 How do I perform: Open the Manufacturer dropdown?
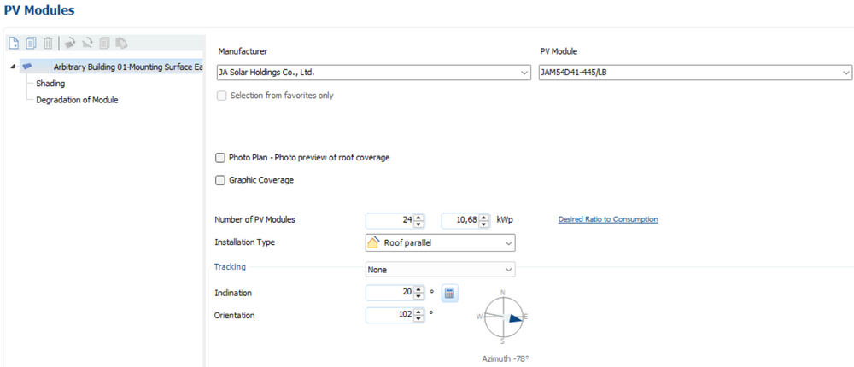(374, 73)
